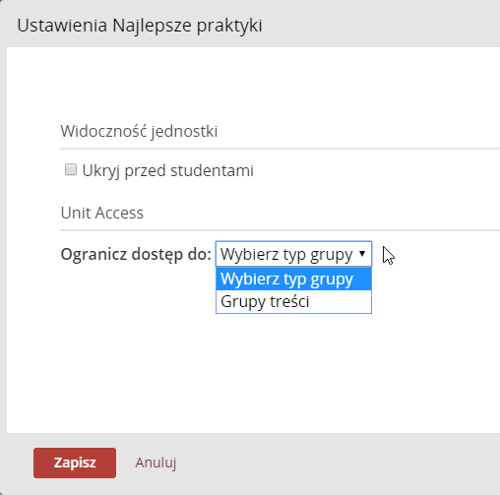The height and width of the screenshot is (495, 500).
Task: Click the Ukryj przed studentami label text
Action: tap(168, 170)
